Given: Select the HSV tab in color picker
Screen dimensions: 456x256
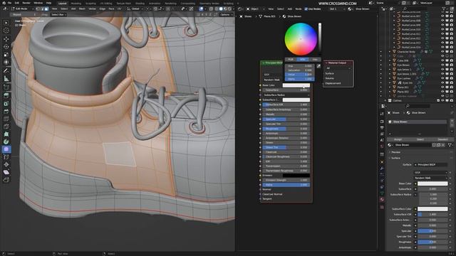Looking at the screenshot, I should click(x=303, y=59).
